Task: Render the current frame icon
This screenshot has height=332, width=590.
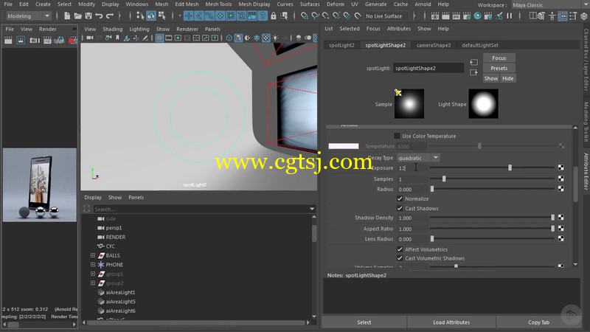Action: [445, 15]
